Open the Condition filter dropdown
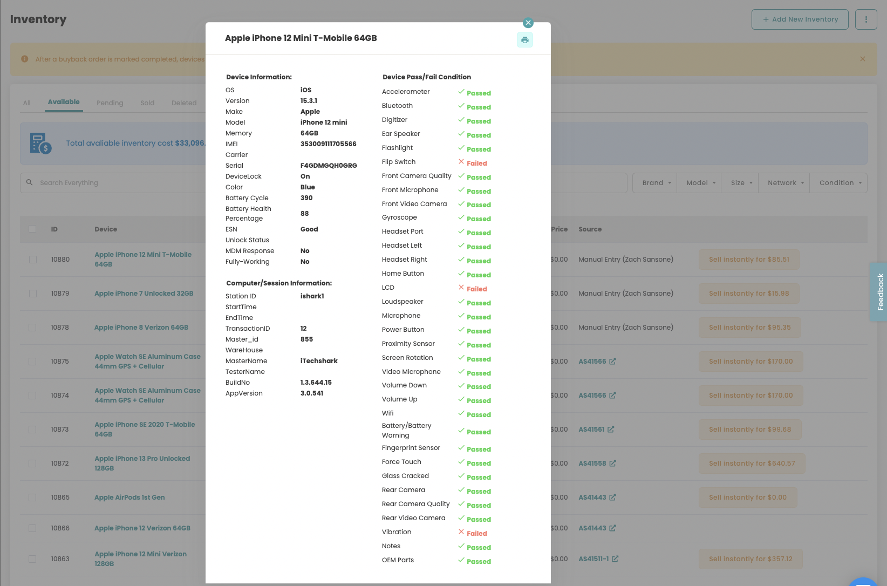The width and height of the screenshot is (887, 586). (x=839, y=183)
